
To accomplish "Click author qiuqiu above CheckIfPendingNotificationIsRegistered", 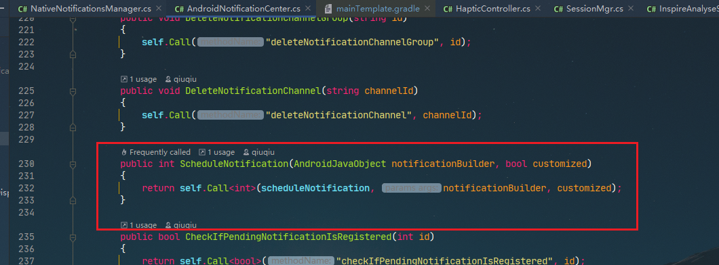I will pyautogui.click(x=180, y=225).
